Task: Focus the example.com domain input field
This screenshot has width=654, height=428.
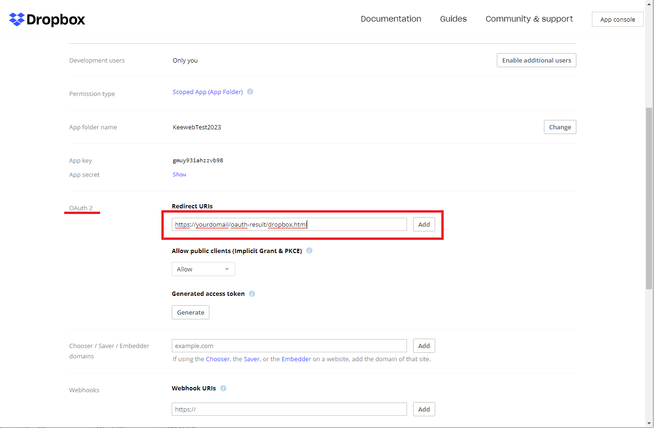Action: [289, 346]
